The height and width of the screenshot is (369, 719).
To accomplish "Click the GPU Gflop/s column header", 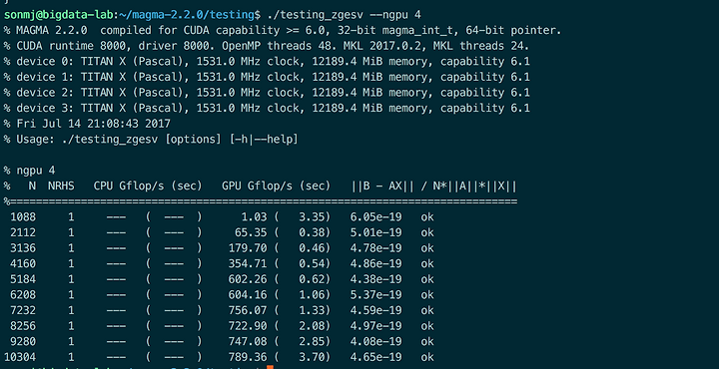I will [276, 186].
